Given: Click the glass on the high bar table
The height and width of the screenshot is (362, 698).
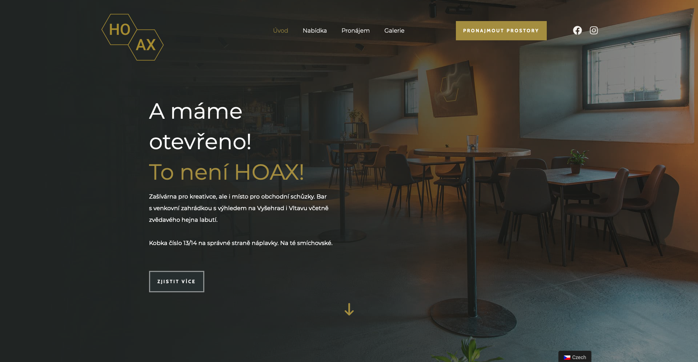Looking at the screenshot, I should 472,142.
